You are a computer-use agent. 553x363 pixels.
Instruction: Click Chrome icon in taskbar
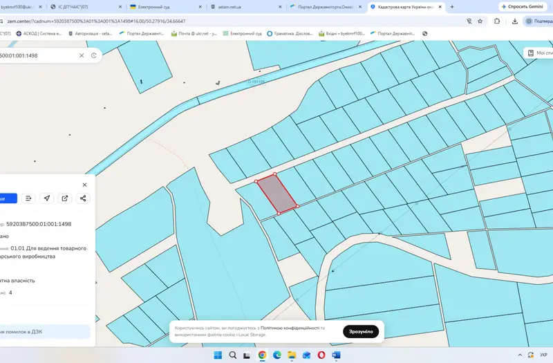[x=262, y=355]
